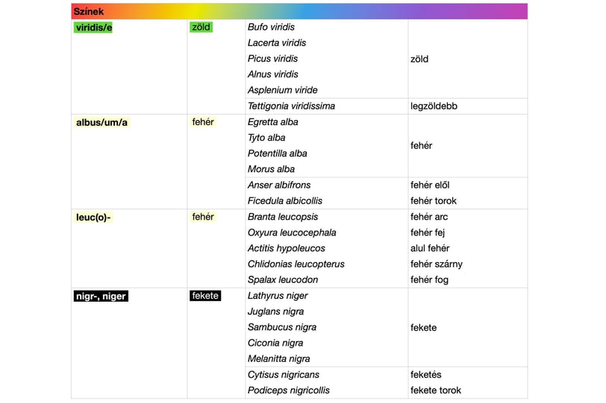Select the Bufo viridis entry
The width and height of the screenshot is (606, 403).
pos(271,28)
